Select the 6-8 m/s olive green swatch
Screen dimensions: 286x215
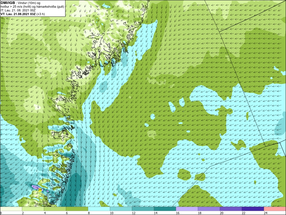[77, 209]
